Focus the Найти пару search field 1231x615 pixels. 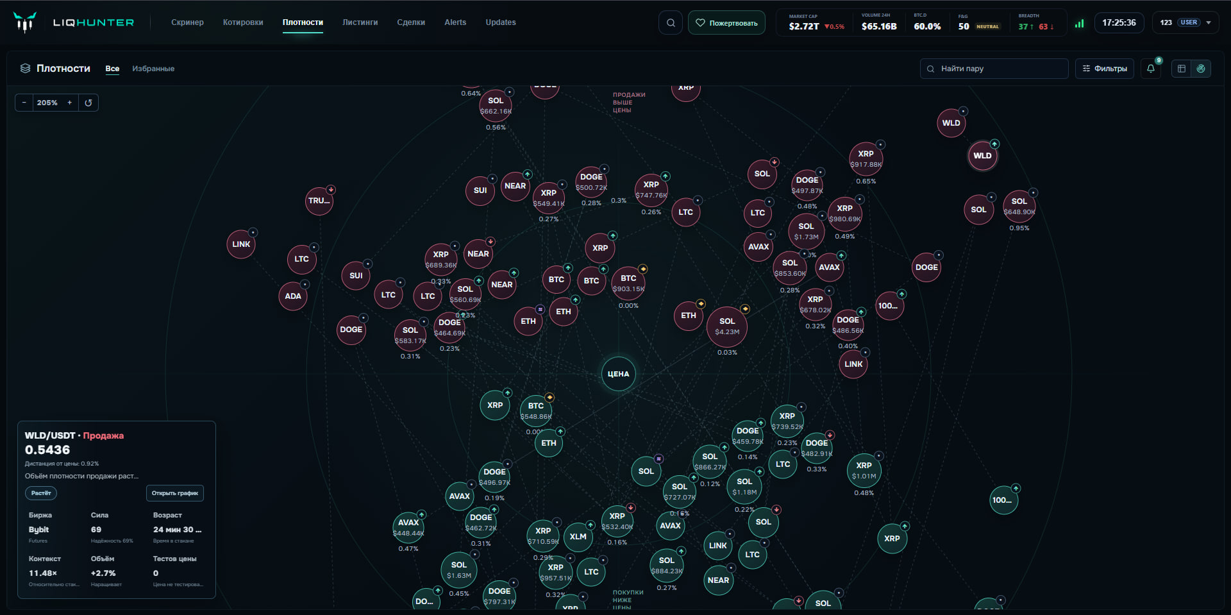click(994, 69)
